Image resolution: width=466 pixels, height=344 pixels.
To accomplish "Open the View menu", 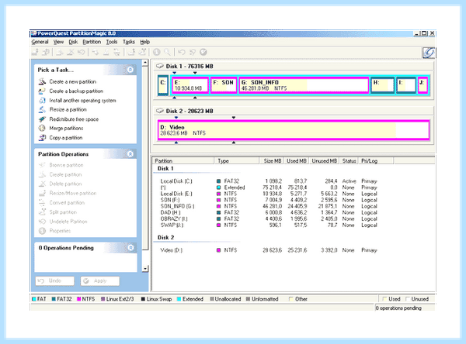I will tap(58, 42).
